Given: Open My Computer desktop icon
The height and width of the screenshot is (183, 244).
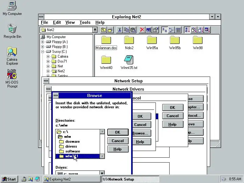Looking at the screenshot, I should 12,8.
